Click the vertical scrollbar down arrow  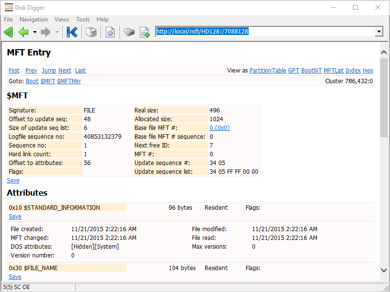[x=384, y=270]
